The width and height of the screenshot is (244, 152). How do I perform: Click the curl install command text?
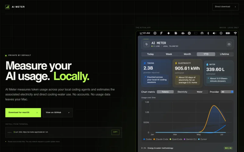pos(31,132)
